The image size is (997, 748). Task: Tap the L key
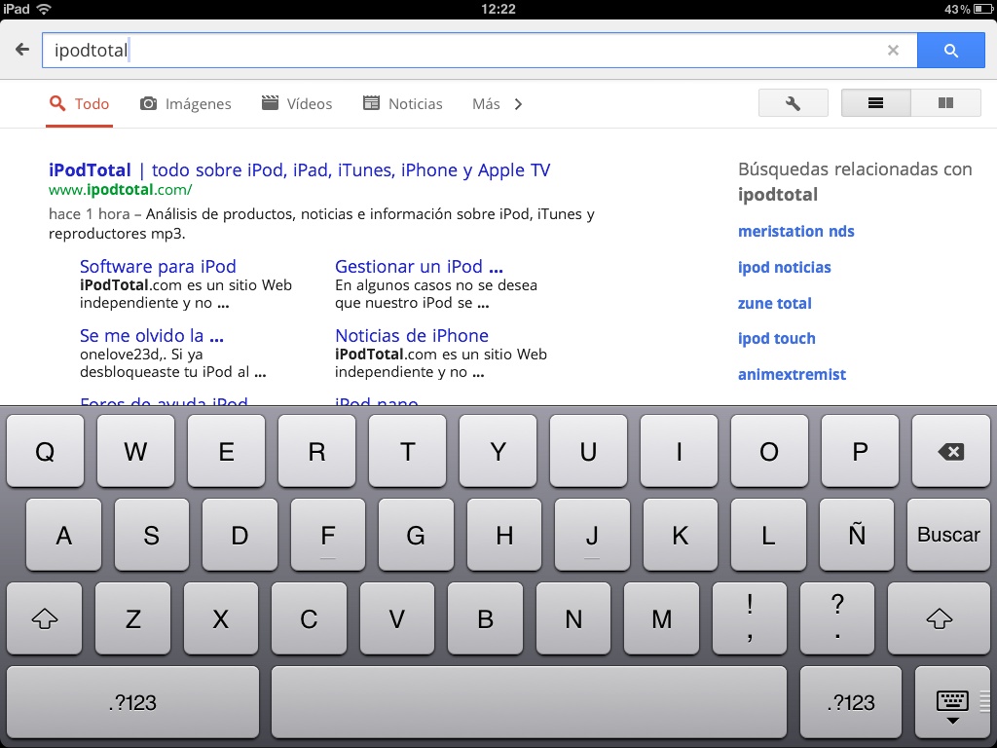(x=768, y=535)
